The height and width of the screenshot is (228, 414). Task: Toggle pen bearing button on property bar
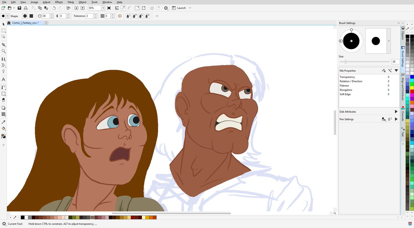[x=148, y=16]
